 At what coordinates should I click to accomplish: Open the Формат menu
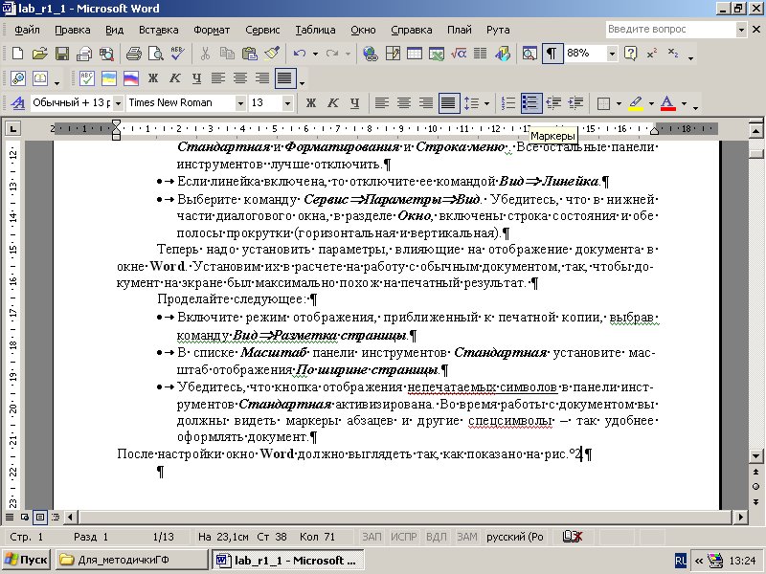pos(211,30)
